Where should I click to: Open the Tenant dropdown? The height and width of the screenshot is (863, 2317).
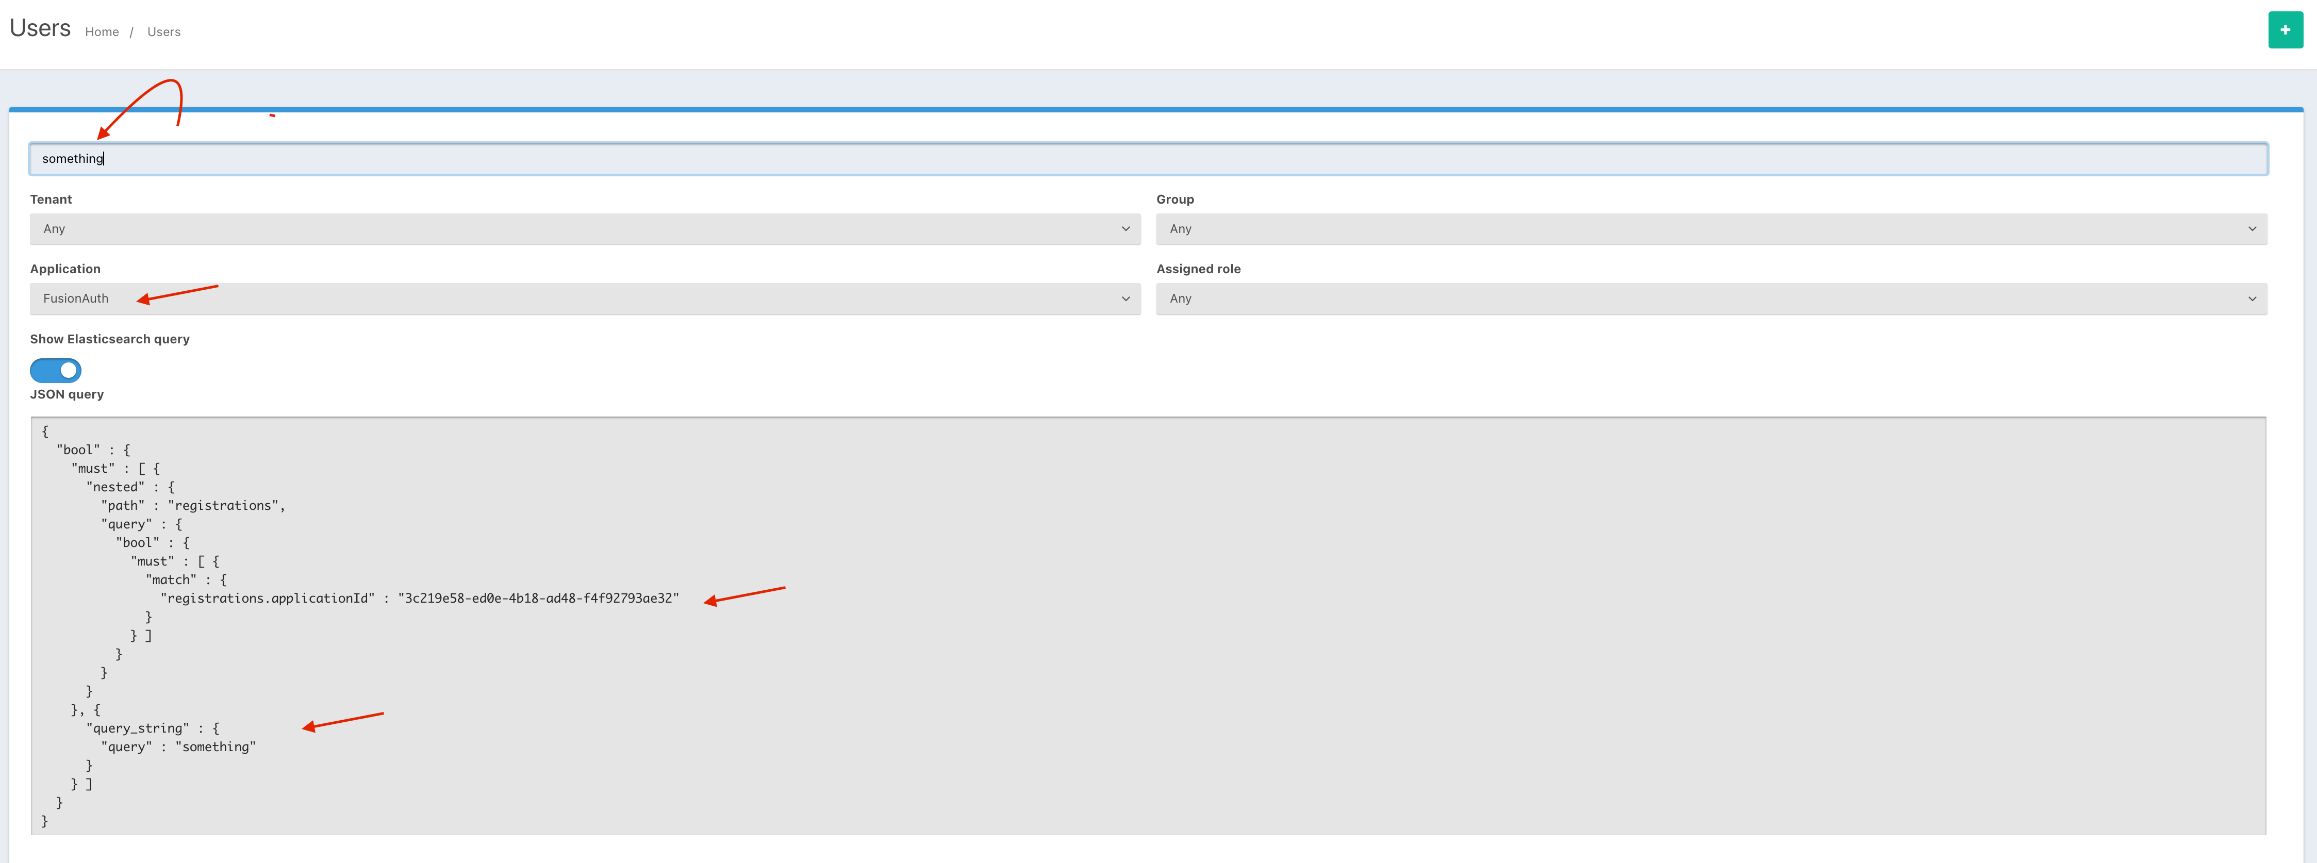586,228
